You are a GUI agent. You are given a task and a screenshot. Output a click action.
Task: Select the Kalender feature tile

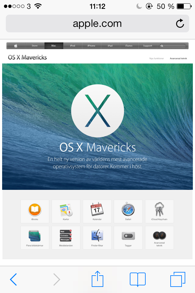click(x=97, y=211)
